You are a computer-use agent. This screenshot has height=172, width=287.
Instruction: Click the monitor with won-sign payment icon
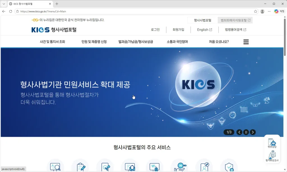click(154, 167)
